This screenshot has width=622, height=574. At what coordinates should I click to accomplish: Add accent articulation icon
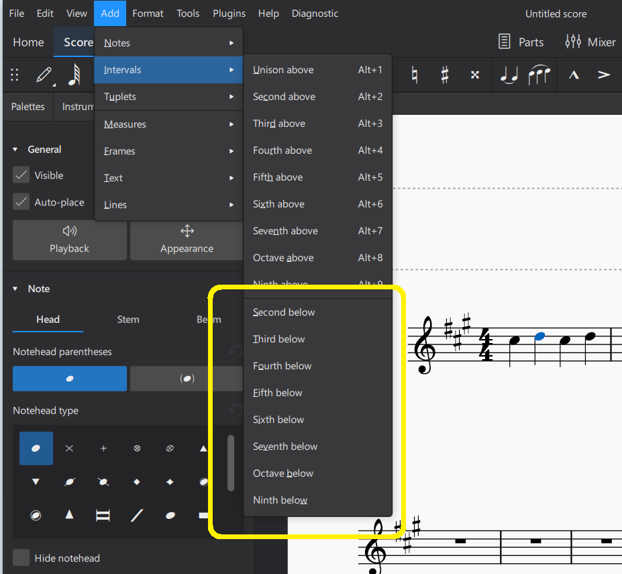click(604, 75)
